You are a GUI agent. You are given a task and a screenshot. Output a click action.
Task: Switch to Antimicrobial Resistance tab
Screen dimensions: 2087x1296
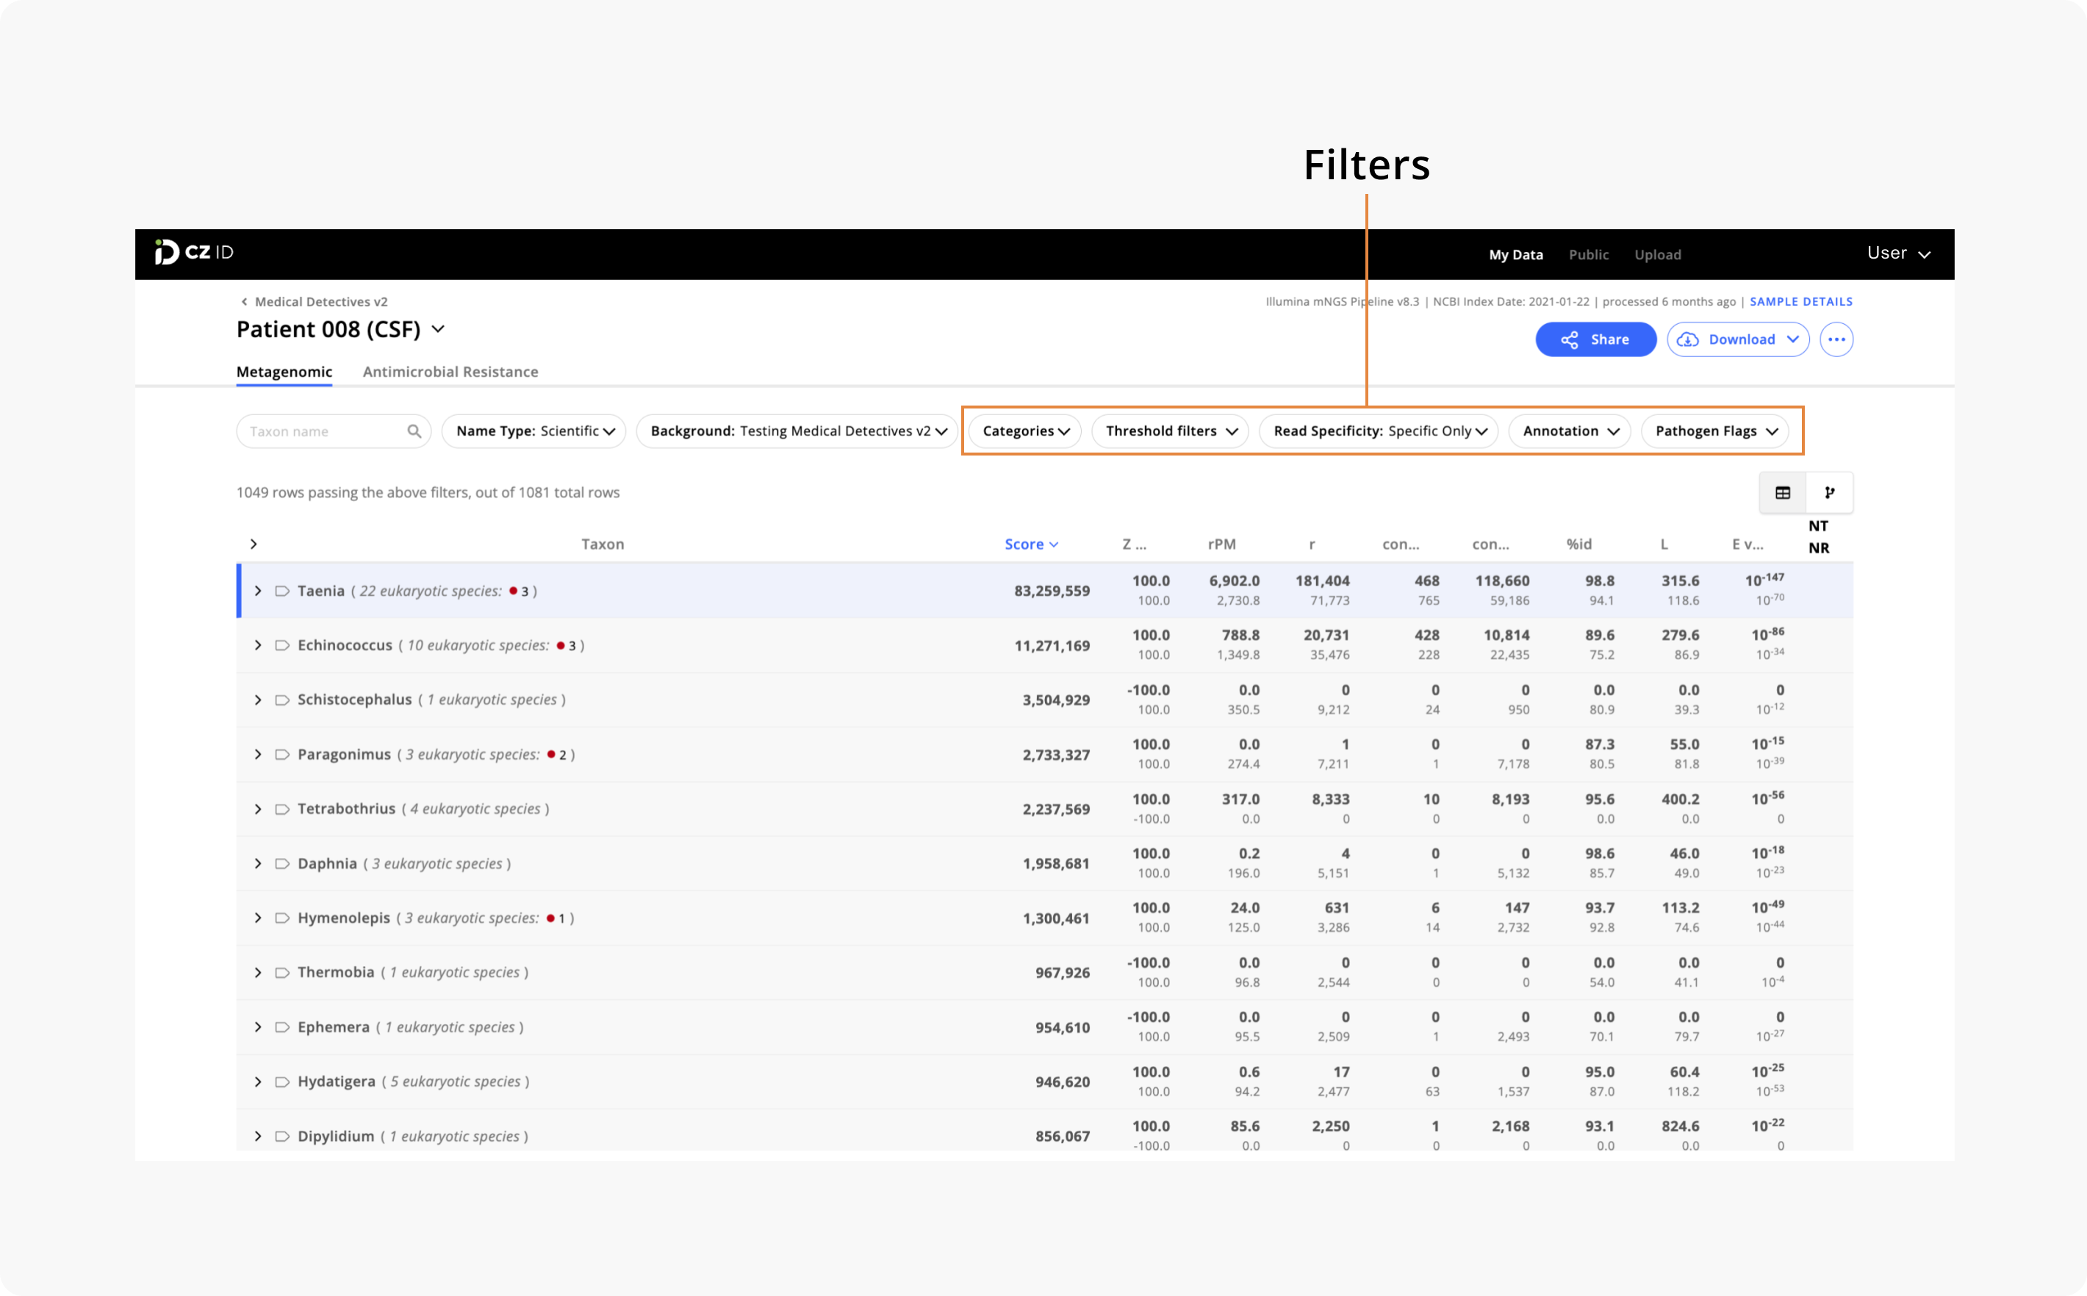[450, 372]
